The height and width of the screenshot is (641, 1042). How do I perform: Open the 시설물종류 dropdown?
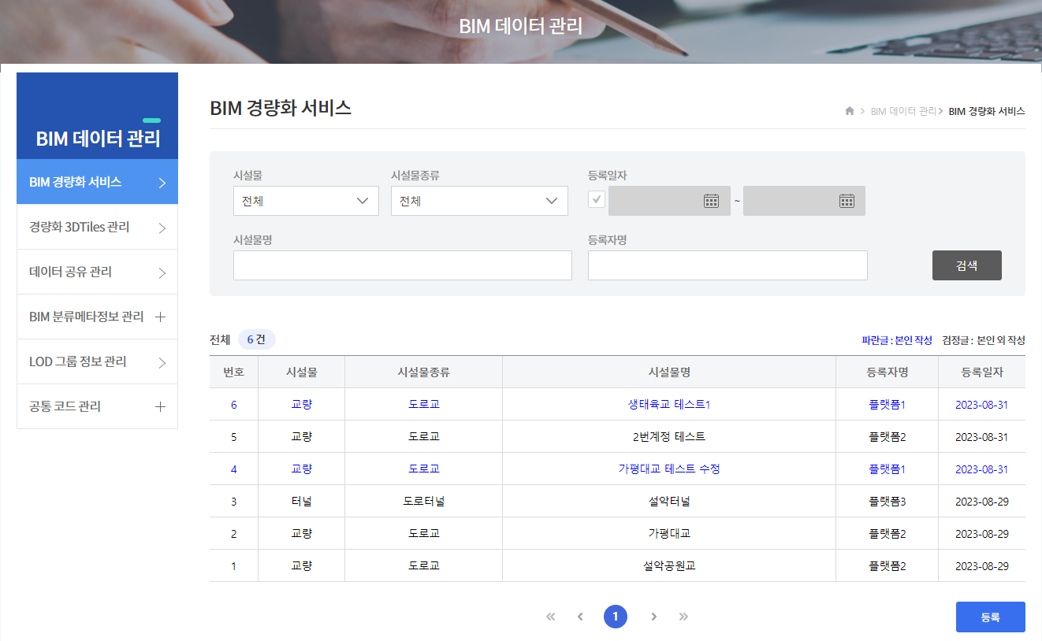point(479,201)
